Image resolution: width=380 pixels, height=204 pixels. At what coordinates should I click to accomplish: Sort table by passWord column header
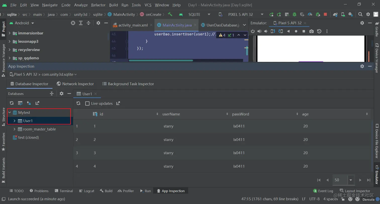click(265, 114)
